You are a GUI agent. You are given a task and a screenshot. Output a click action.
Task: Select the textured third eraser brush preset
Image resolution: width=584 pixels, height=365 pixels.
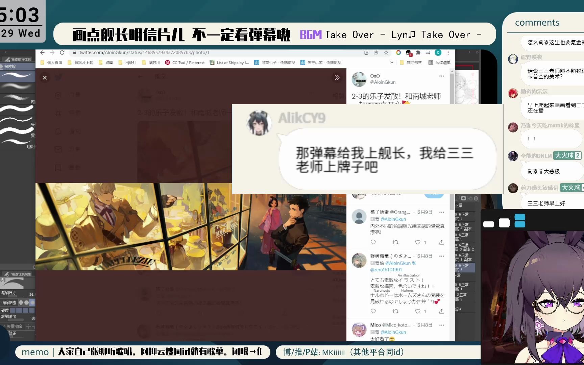[x=18, y=98]
